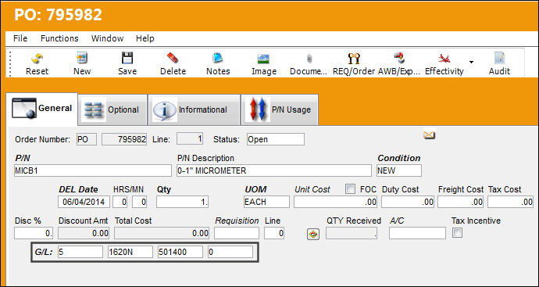Open the Window menu

click(x=107, y=38)
